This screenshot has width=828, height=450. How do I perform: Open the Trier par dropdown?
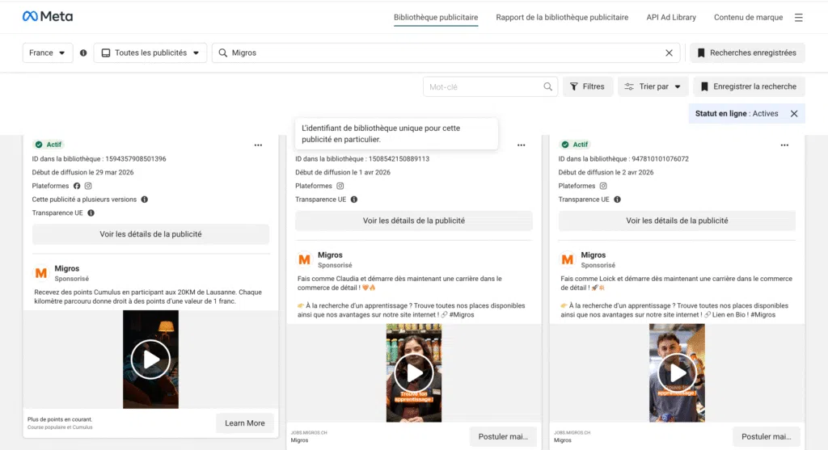click(653, 86)
